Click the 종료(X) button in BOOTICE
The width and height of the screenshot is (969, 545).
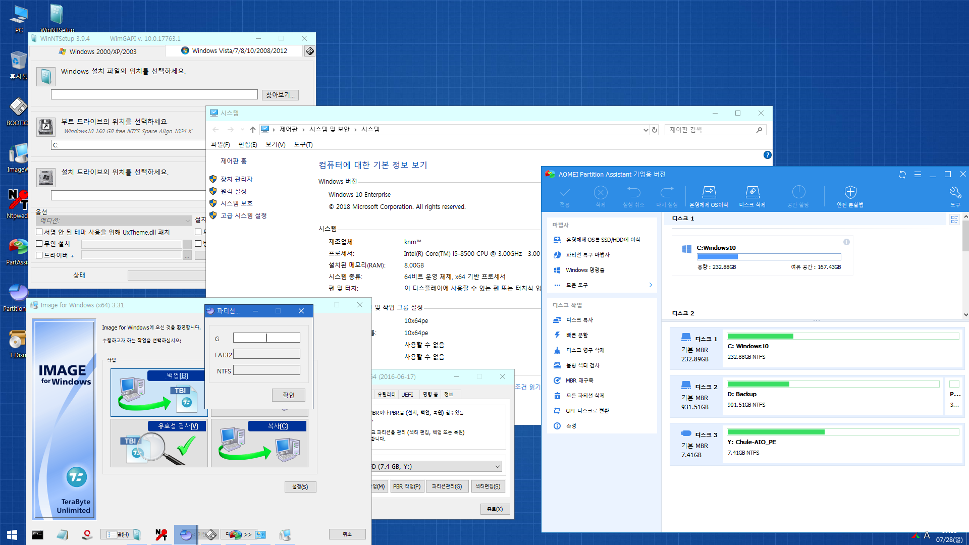[x=495, y=509]
